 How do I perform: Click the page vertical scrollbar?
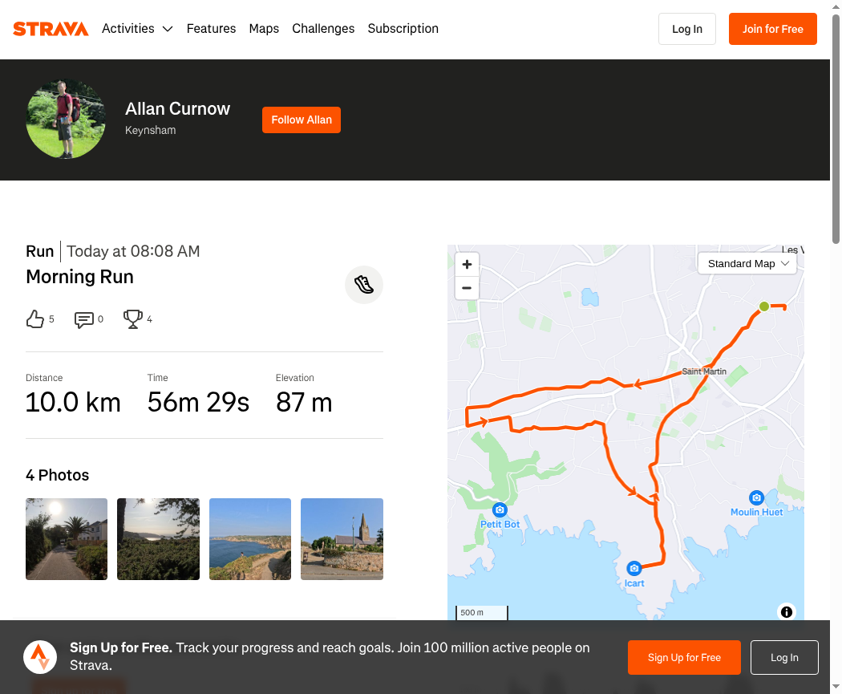[x=836, y=128]
